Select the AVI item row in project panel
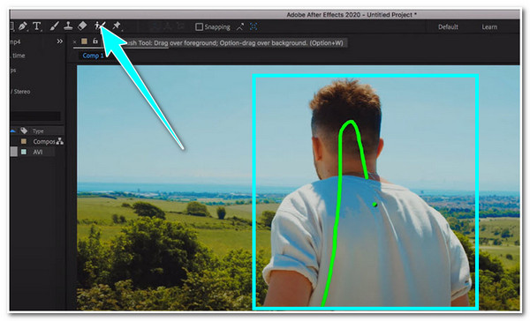This screenshot has width=530, height=321. pyautogui.click(x=33, y=152)
